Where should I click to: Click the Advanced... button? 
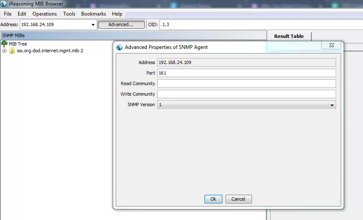pyautogui.click(x=121, y=25)
